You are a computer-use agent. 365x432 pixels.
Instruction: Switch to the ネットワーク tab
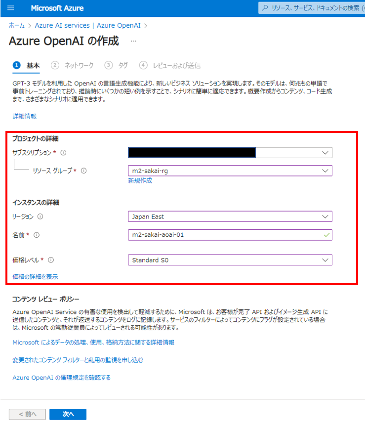tap(72, 66)
